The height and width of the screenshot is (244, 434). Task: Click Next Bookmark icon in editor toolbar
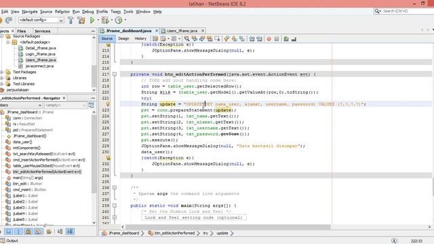pos(235,39)
